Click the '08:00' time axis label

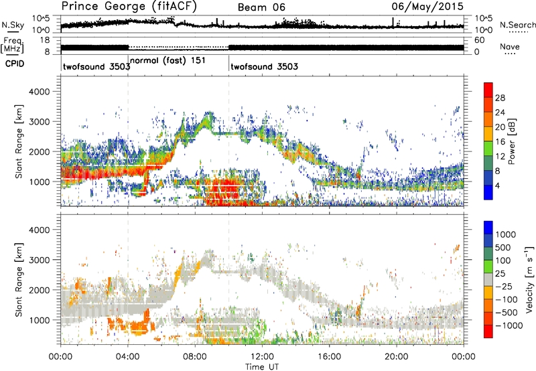[195, 357]
